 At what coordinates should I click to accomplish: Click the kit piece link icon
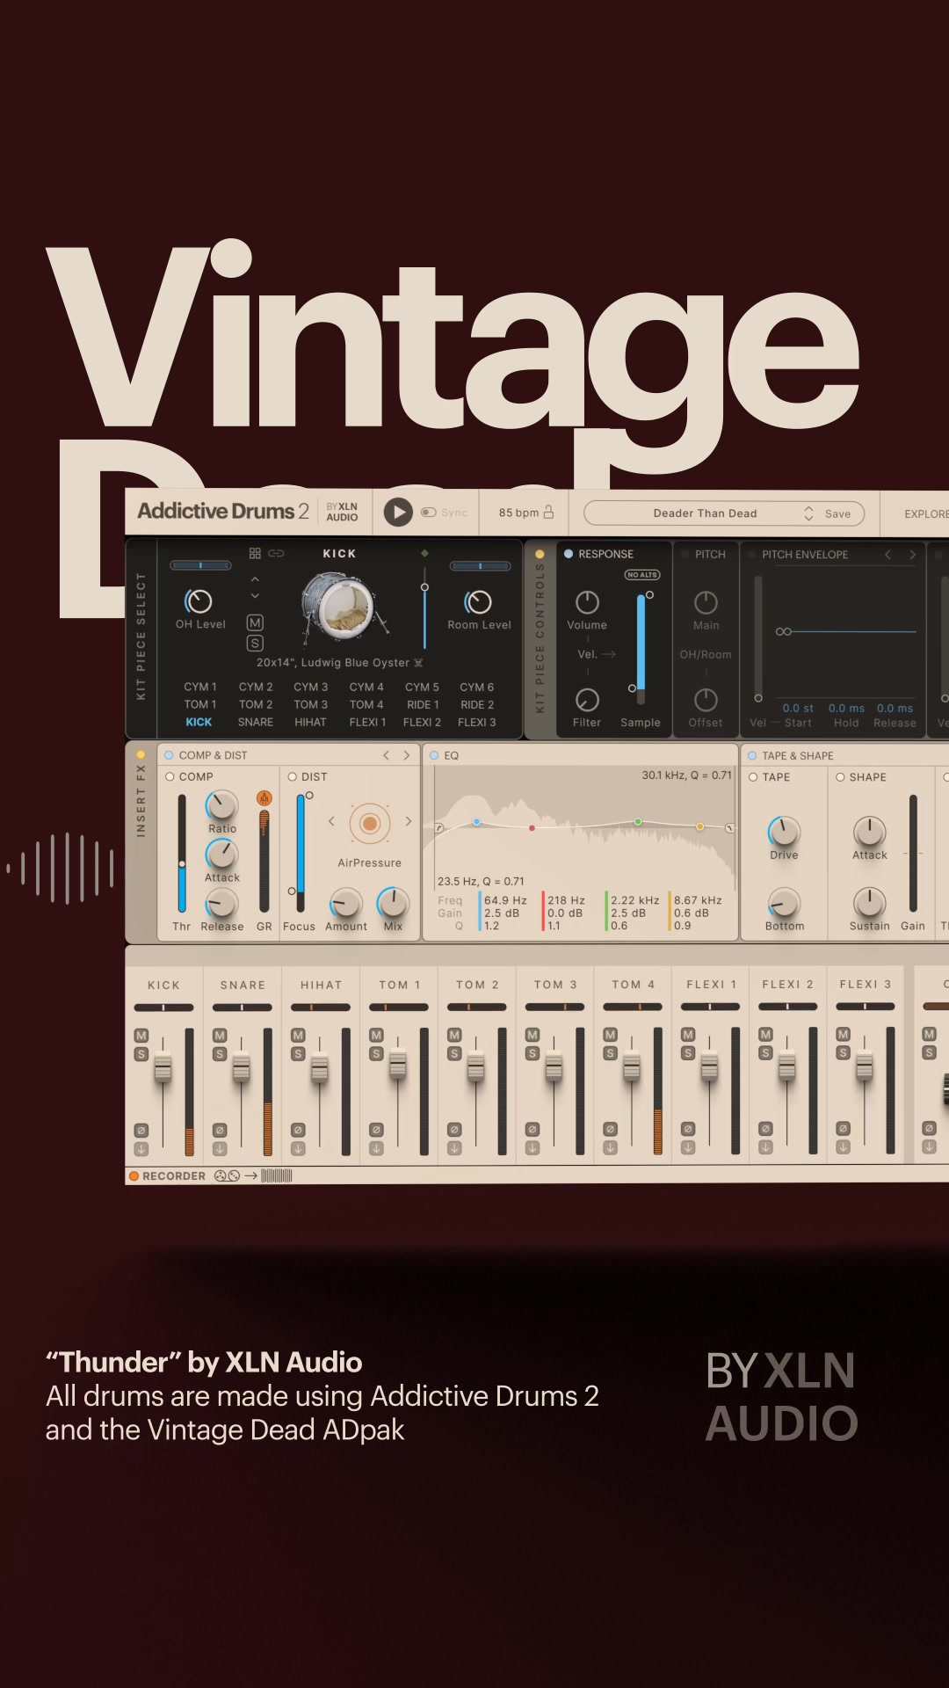pyautogui.click(x=276, y=553)
